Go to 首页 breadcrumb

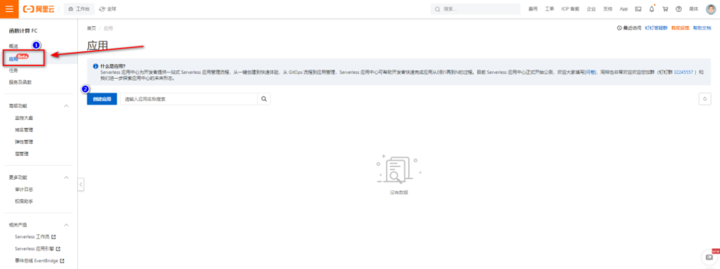[x=91, y=29]
